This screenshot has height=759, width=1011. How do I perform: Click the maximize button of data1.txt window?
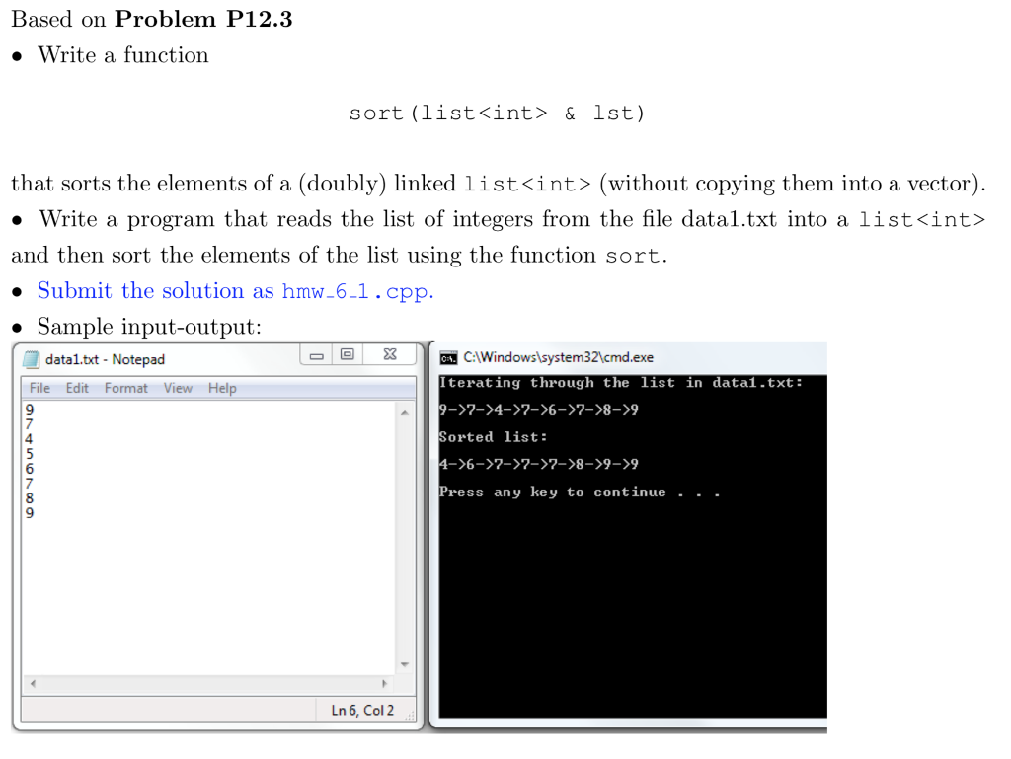click(x=348, y=354)
